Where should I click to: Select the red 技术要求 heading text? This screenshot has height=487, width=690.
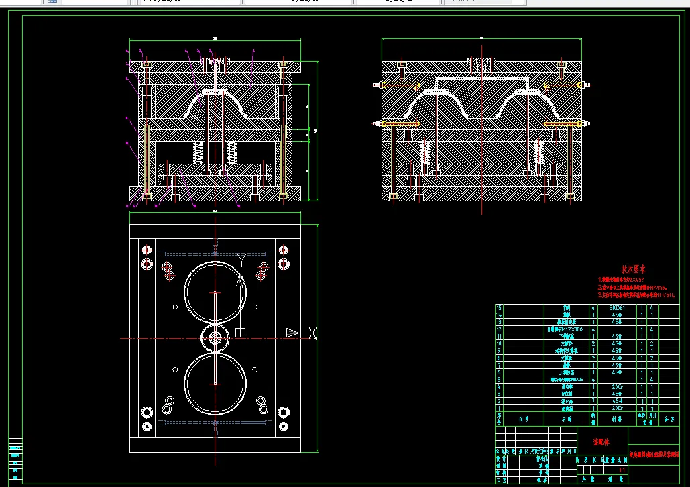tap(633, 270)
